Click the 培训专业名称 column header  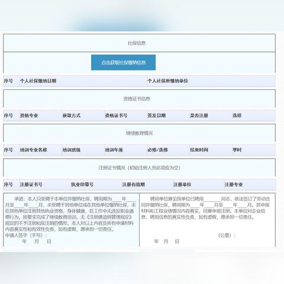[33, 150]
